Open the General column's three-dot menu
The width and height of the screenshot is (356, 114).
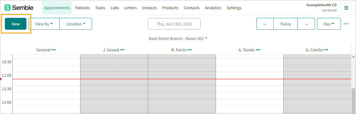53,50
